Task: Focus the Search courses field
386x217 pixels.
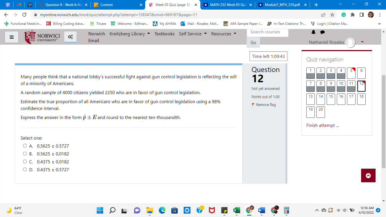Action: (268, 32)
